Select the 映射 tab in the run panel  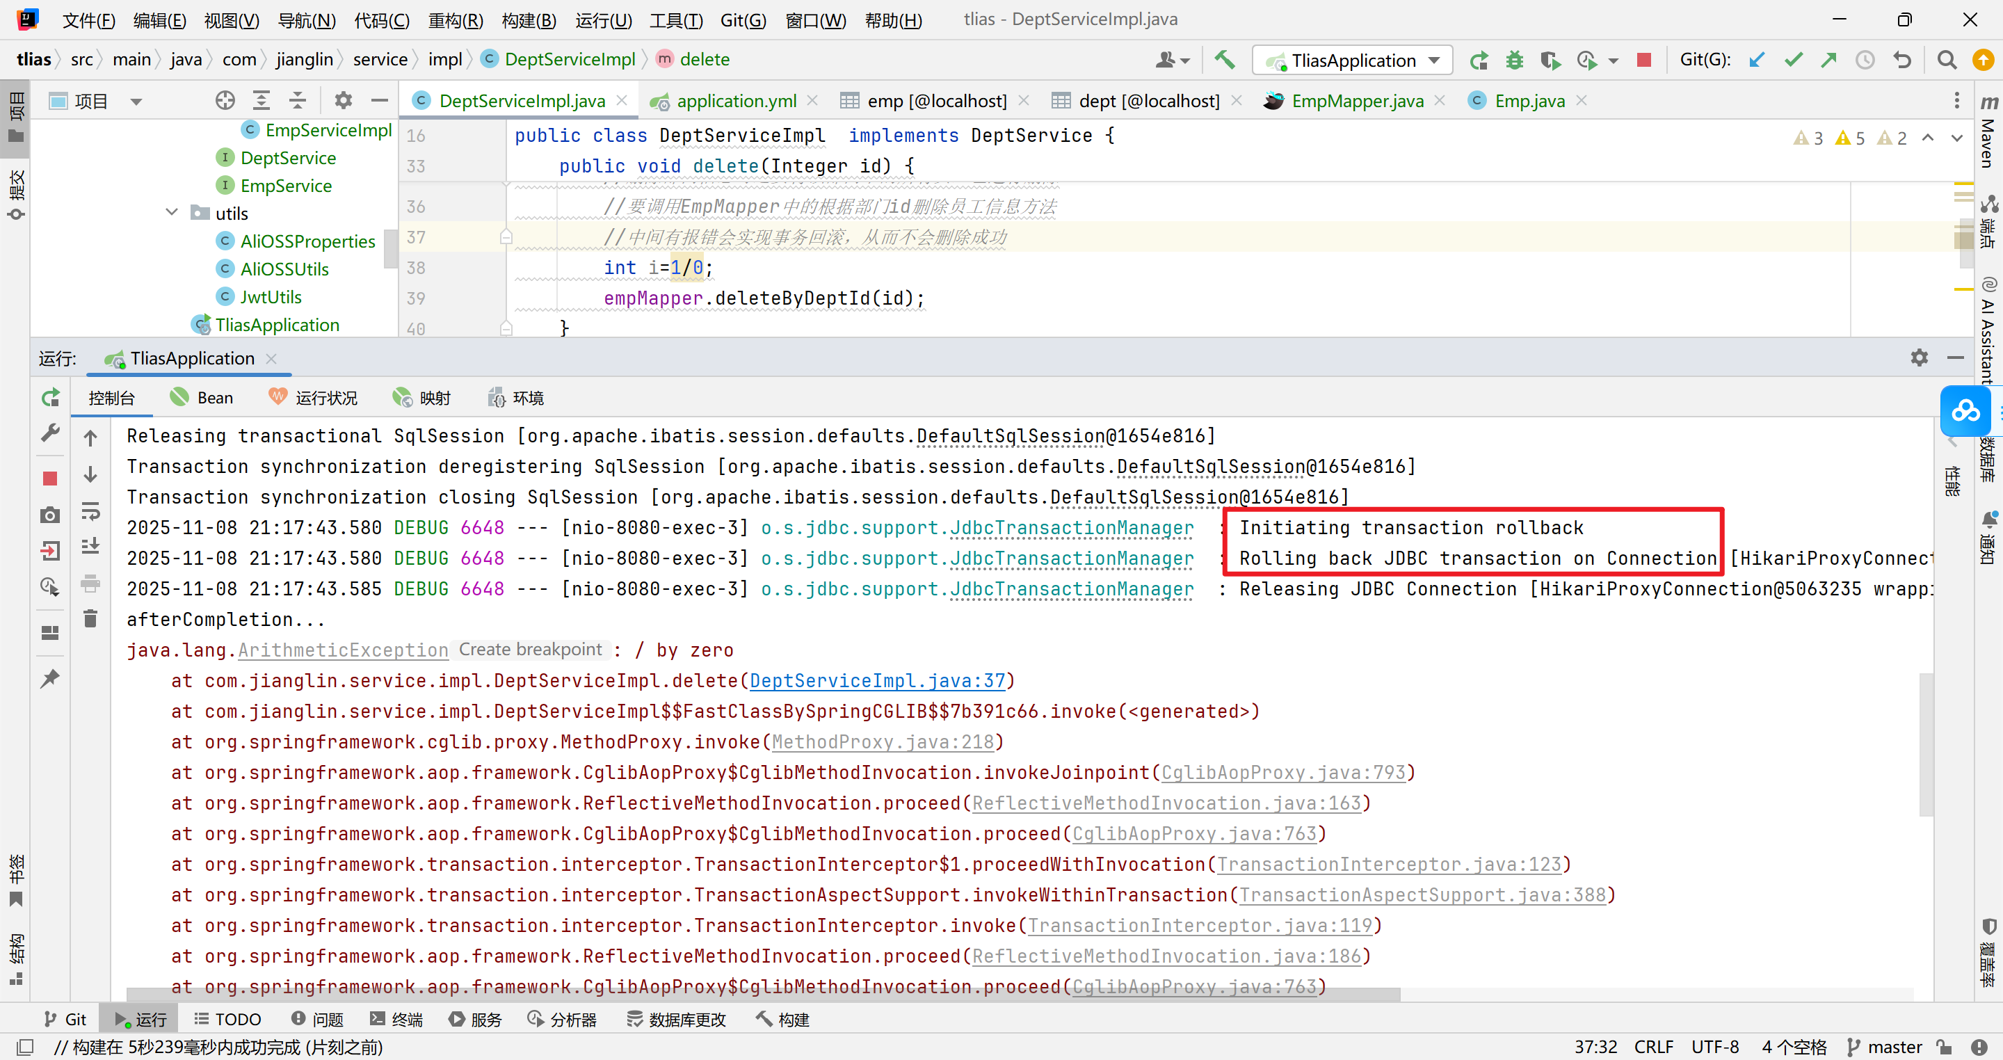pyautogui.click(x=422, y=398)
